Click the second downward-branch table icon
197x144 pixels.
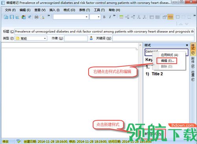click(145, 17)
